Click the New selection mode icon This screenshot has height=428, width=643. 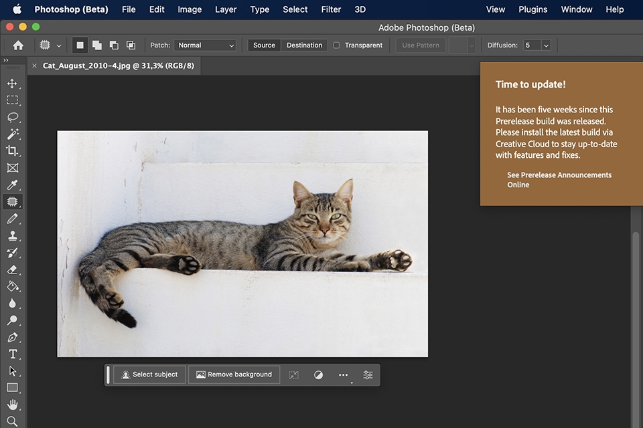click(80, 45)
